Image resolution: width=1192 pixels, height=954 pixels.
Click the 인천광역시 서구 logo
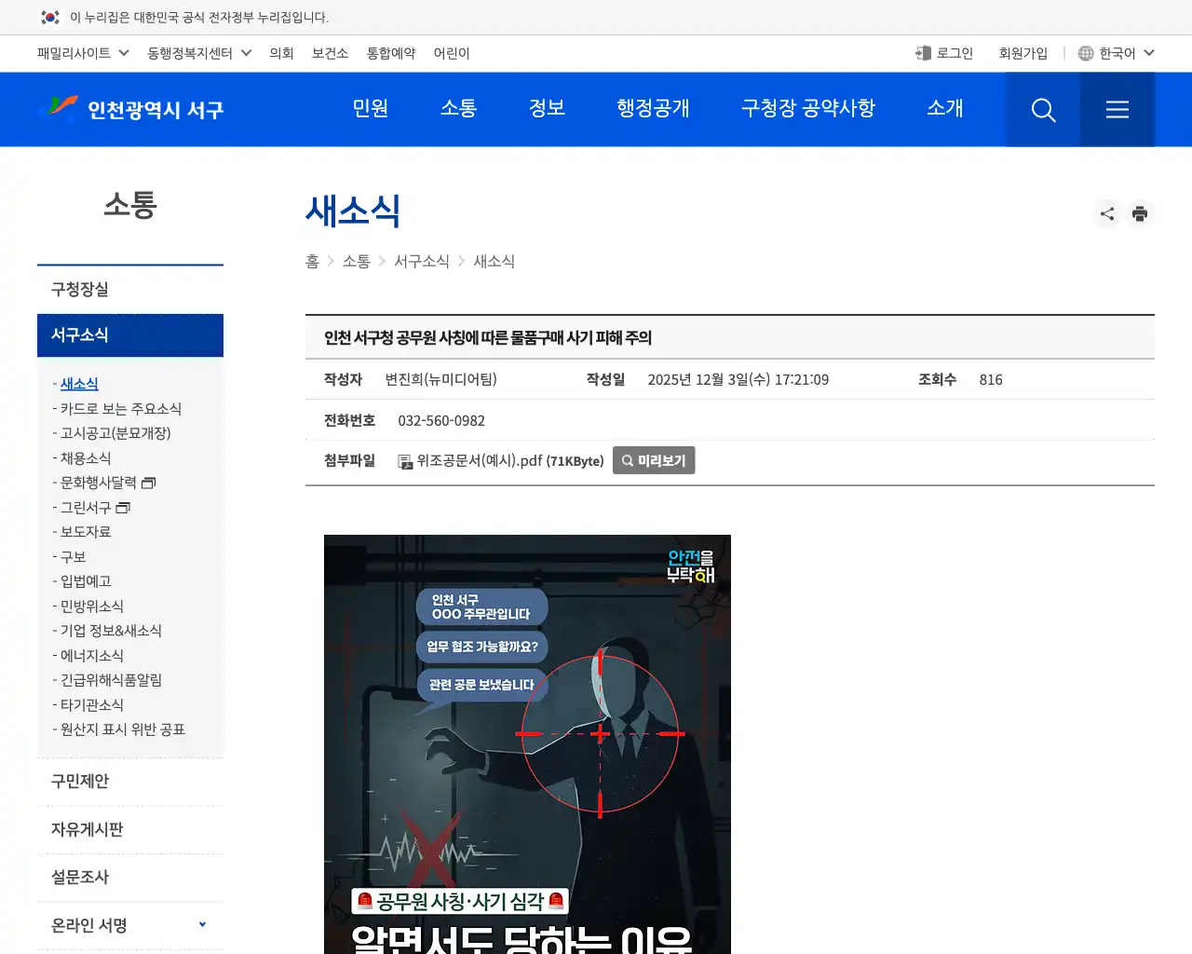[130, 109]
